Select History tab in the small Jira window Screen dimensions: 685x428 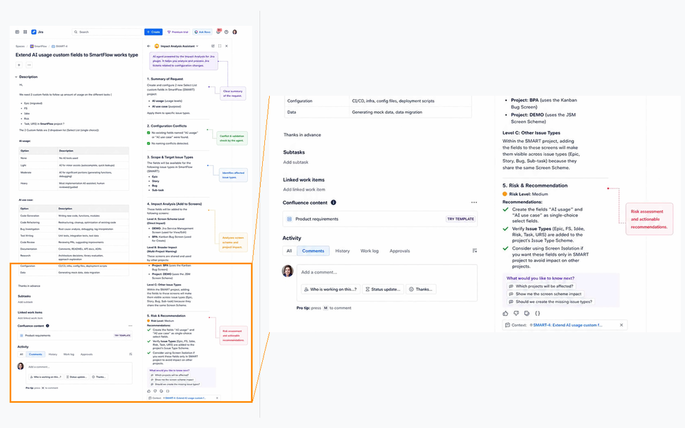tap(53, 354)
